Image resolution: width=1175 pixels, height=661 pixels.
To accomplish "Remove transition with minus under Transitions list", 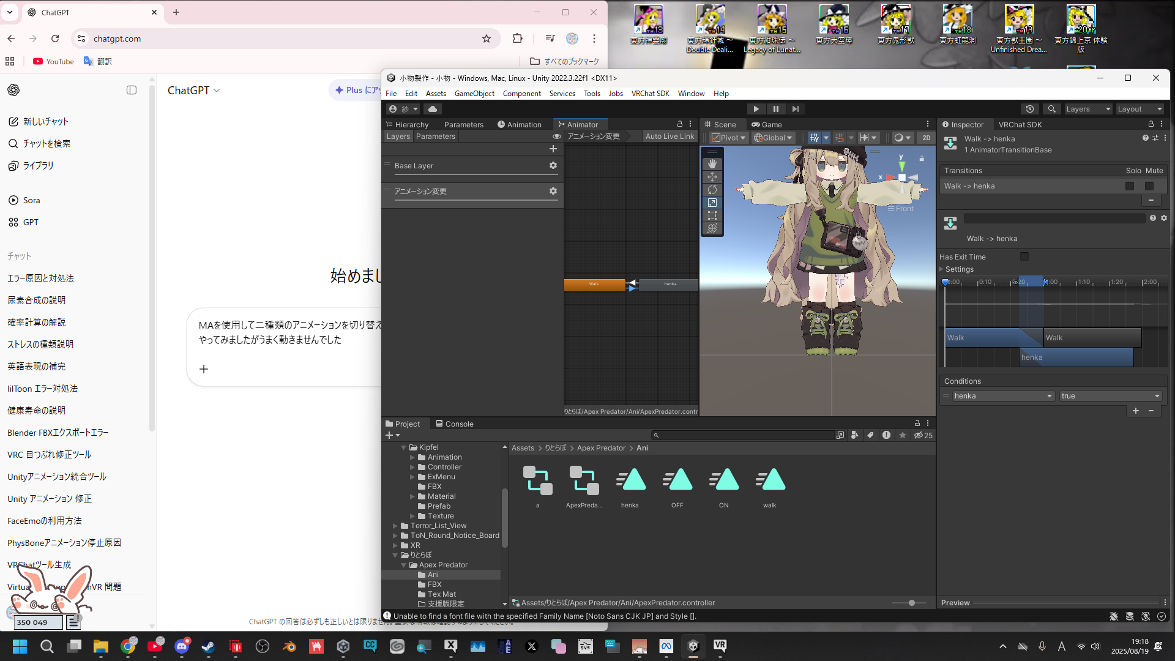I will point(1151,200).
